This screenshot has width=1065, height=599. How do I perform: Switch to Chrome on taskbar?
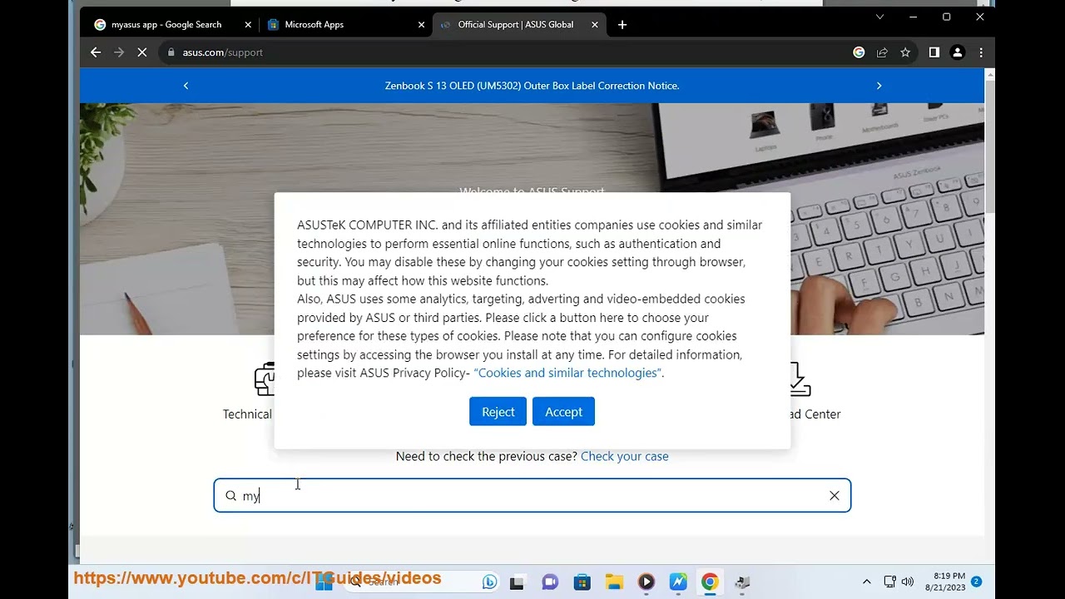(710, 582)
